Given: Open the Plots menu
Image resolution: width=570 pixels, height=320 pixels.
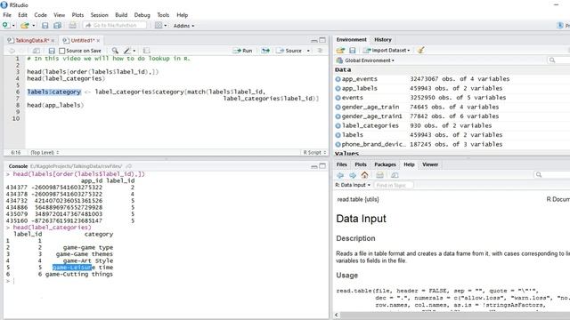Looking at the screenshot, I should click(77, 15).
